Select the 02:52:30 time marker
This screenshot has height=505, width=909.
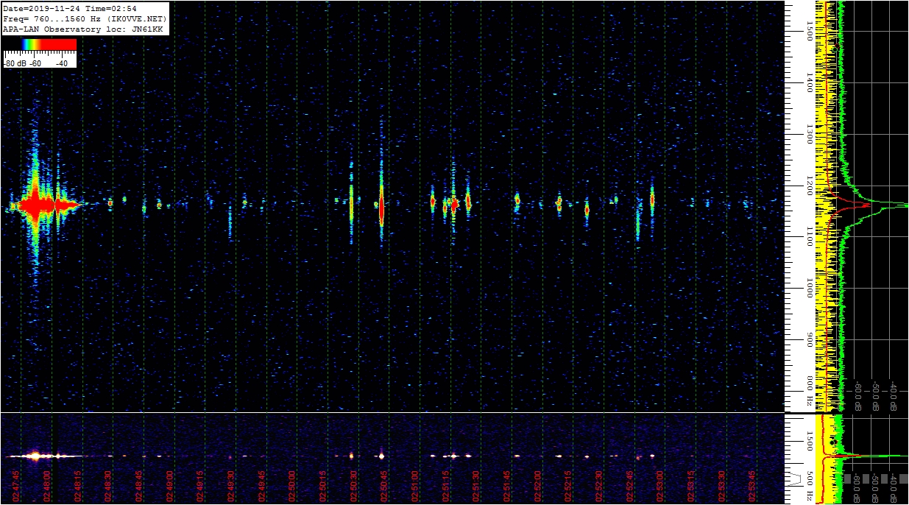pyautogui.click(x=600, y=485)
